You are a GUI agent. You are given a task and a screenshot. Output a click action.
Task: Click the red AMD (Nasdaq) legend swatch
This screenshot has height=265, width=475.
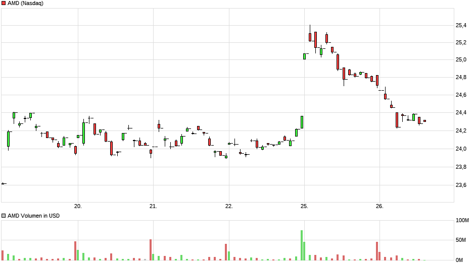[x=4, y=4]
